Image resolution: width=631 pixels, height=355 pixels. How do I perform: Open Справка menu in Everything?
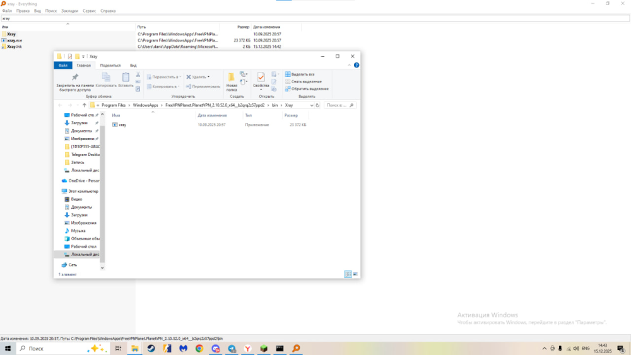click(x=108, y=11)
